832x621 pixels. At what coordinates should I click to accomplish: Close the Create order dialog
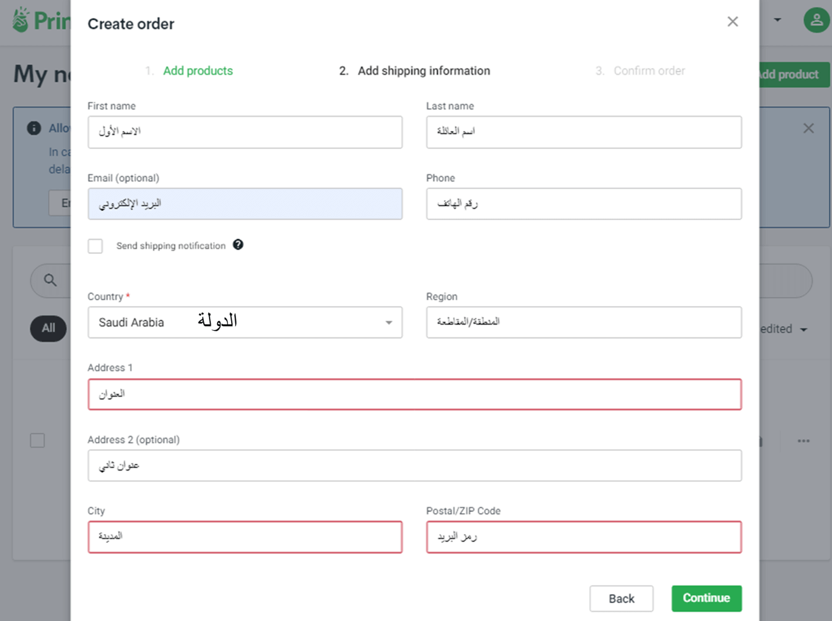coord(733,22)
